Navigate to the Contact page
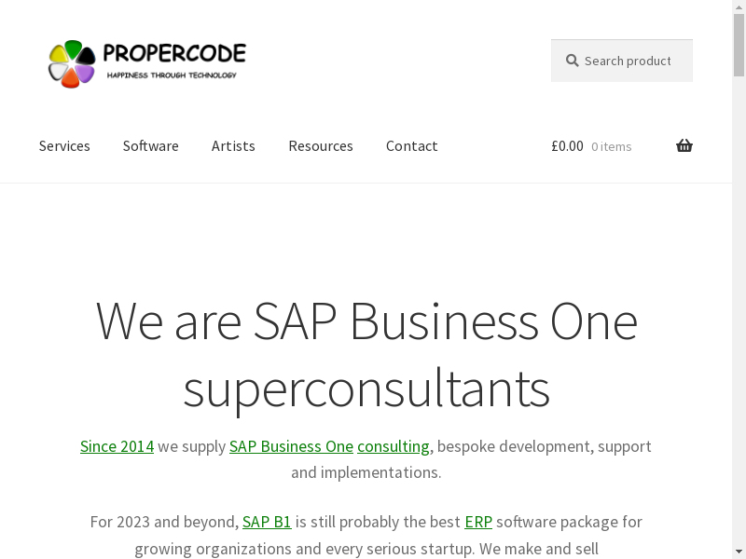This screenshot has height=559, width=746. (411, 145)
